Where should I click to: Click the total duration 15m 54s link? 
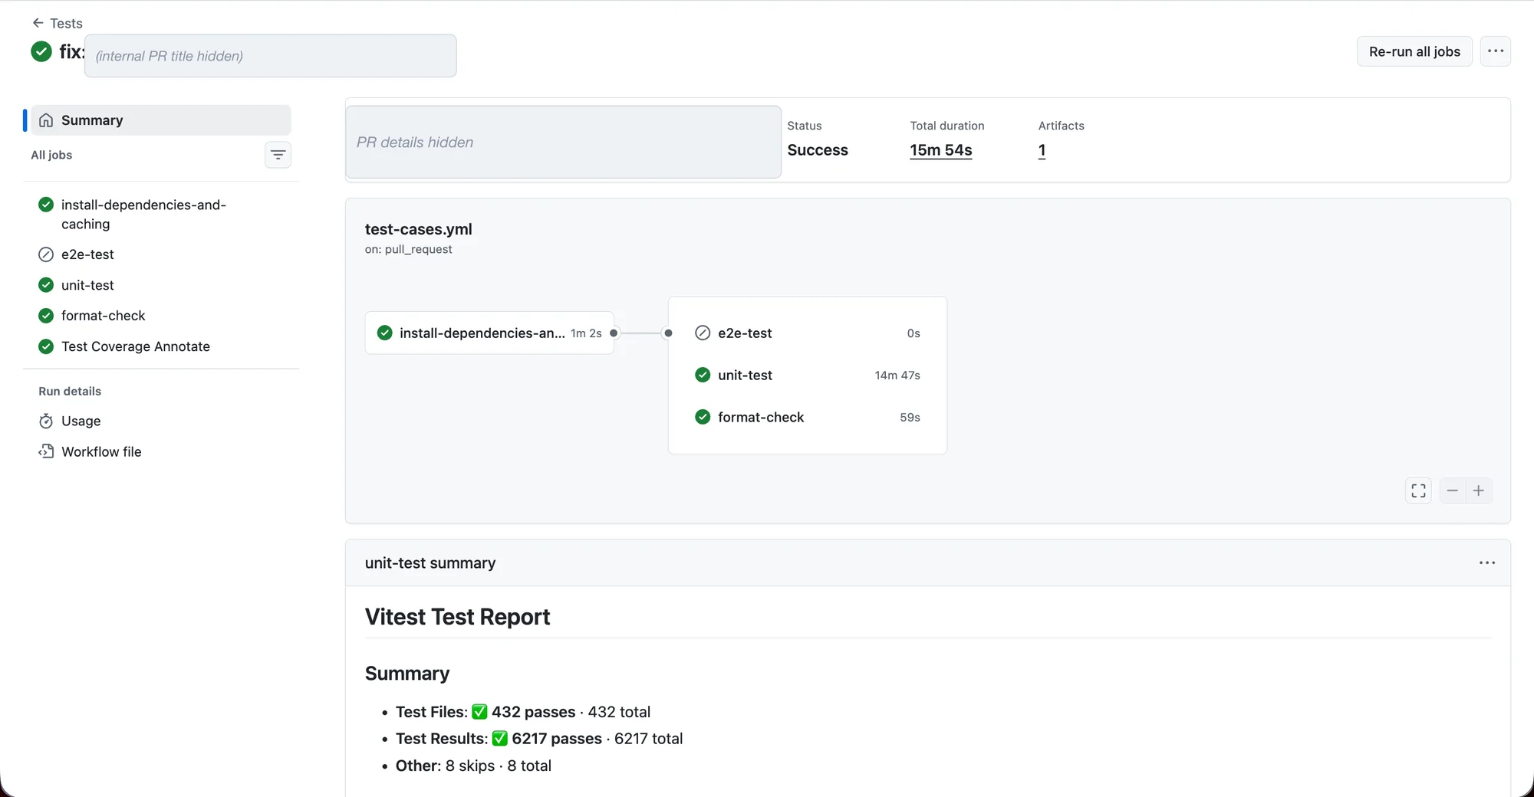941,150
